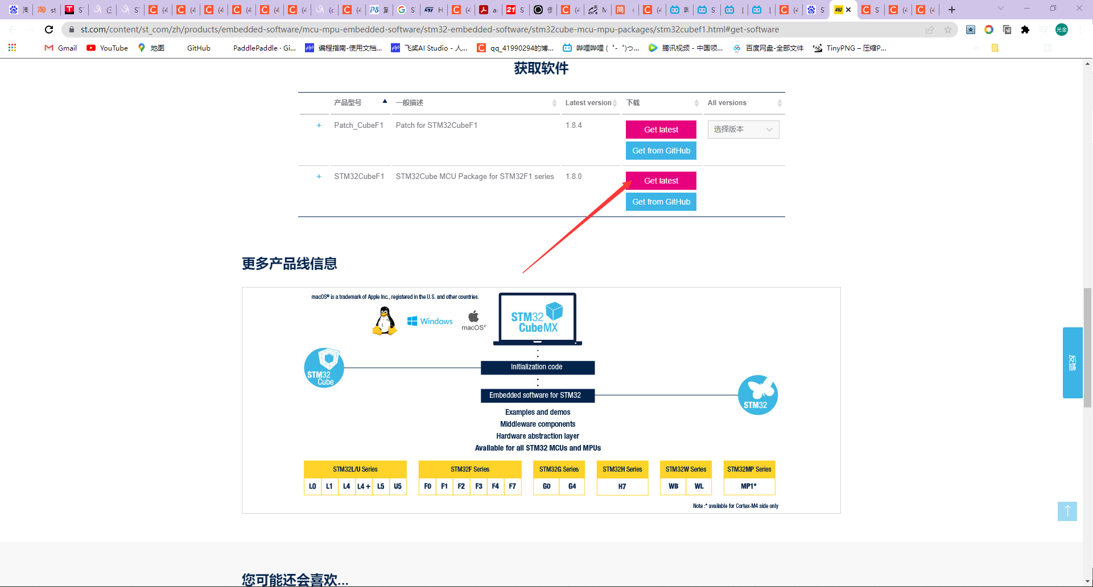
Task: Click the copy-pages extension icon
Action: (1007, 30)
